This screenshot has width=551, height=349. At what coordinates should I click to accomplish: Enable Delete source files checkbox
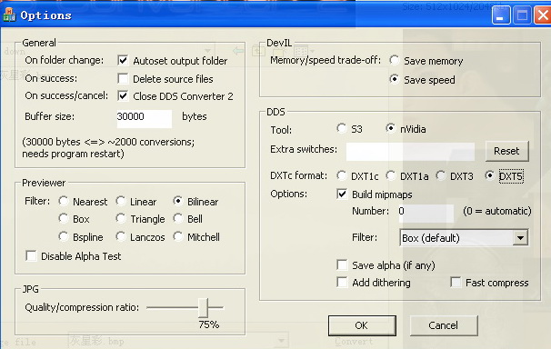pyautogui.click(x=123, y=79)
